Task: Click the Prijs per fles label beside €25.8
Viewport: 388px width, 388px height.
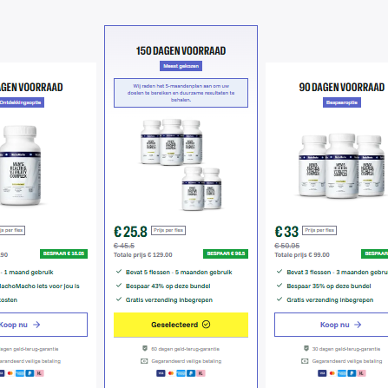Action: (168, 230)
